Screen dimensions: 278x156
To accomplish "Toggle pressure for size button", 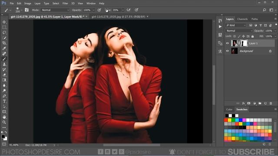I will pyautogui.click(x=136, y=10).
